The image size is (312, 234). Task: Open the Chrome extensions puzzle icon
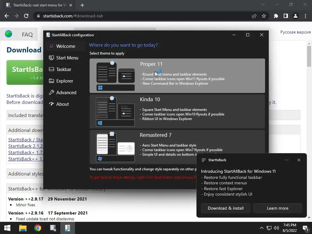coord(276,16)
